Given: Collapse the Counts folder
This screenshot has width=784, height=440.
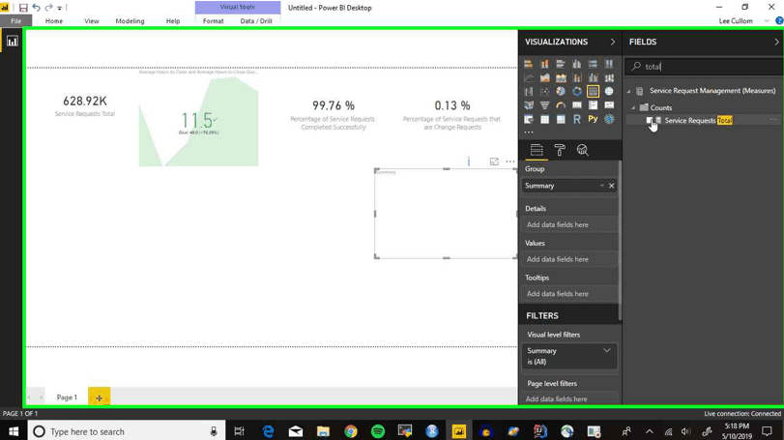Looking at the screenshot, I should 633,107.
